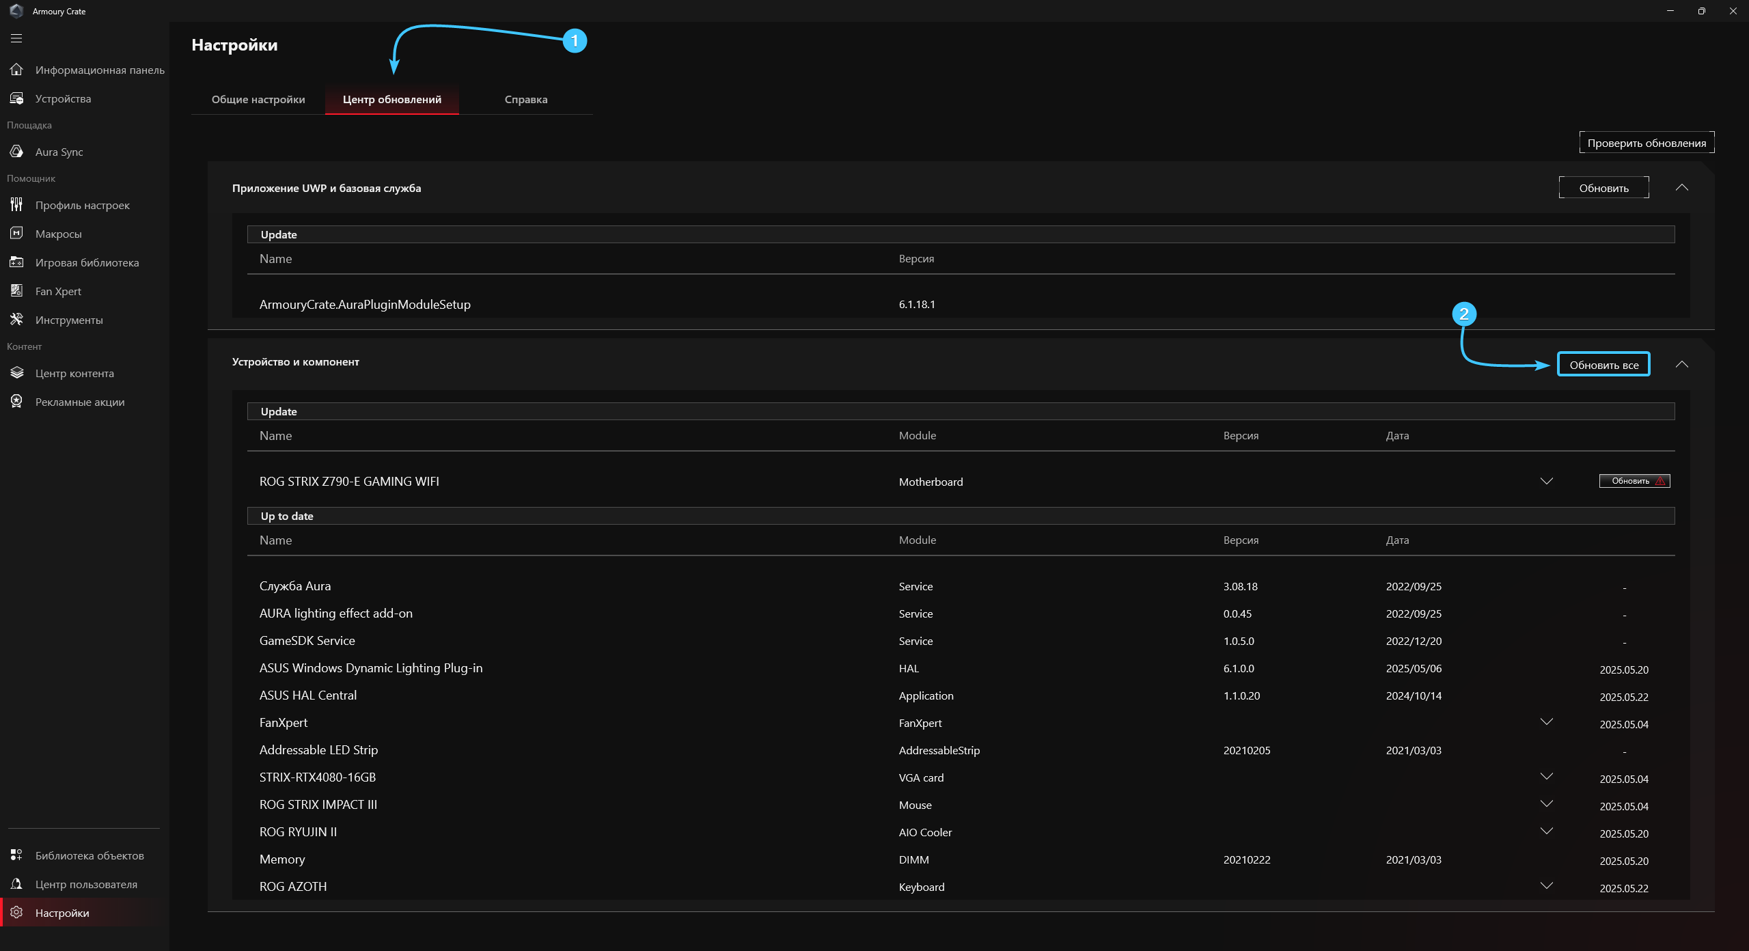Open the Справка tab
1749x951 pixels.
(526, 100)
